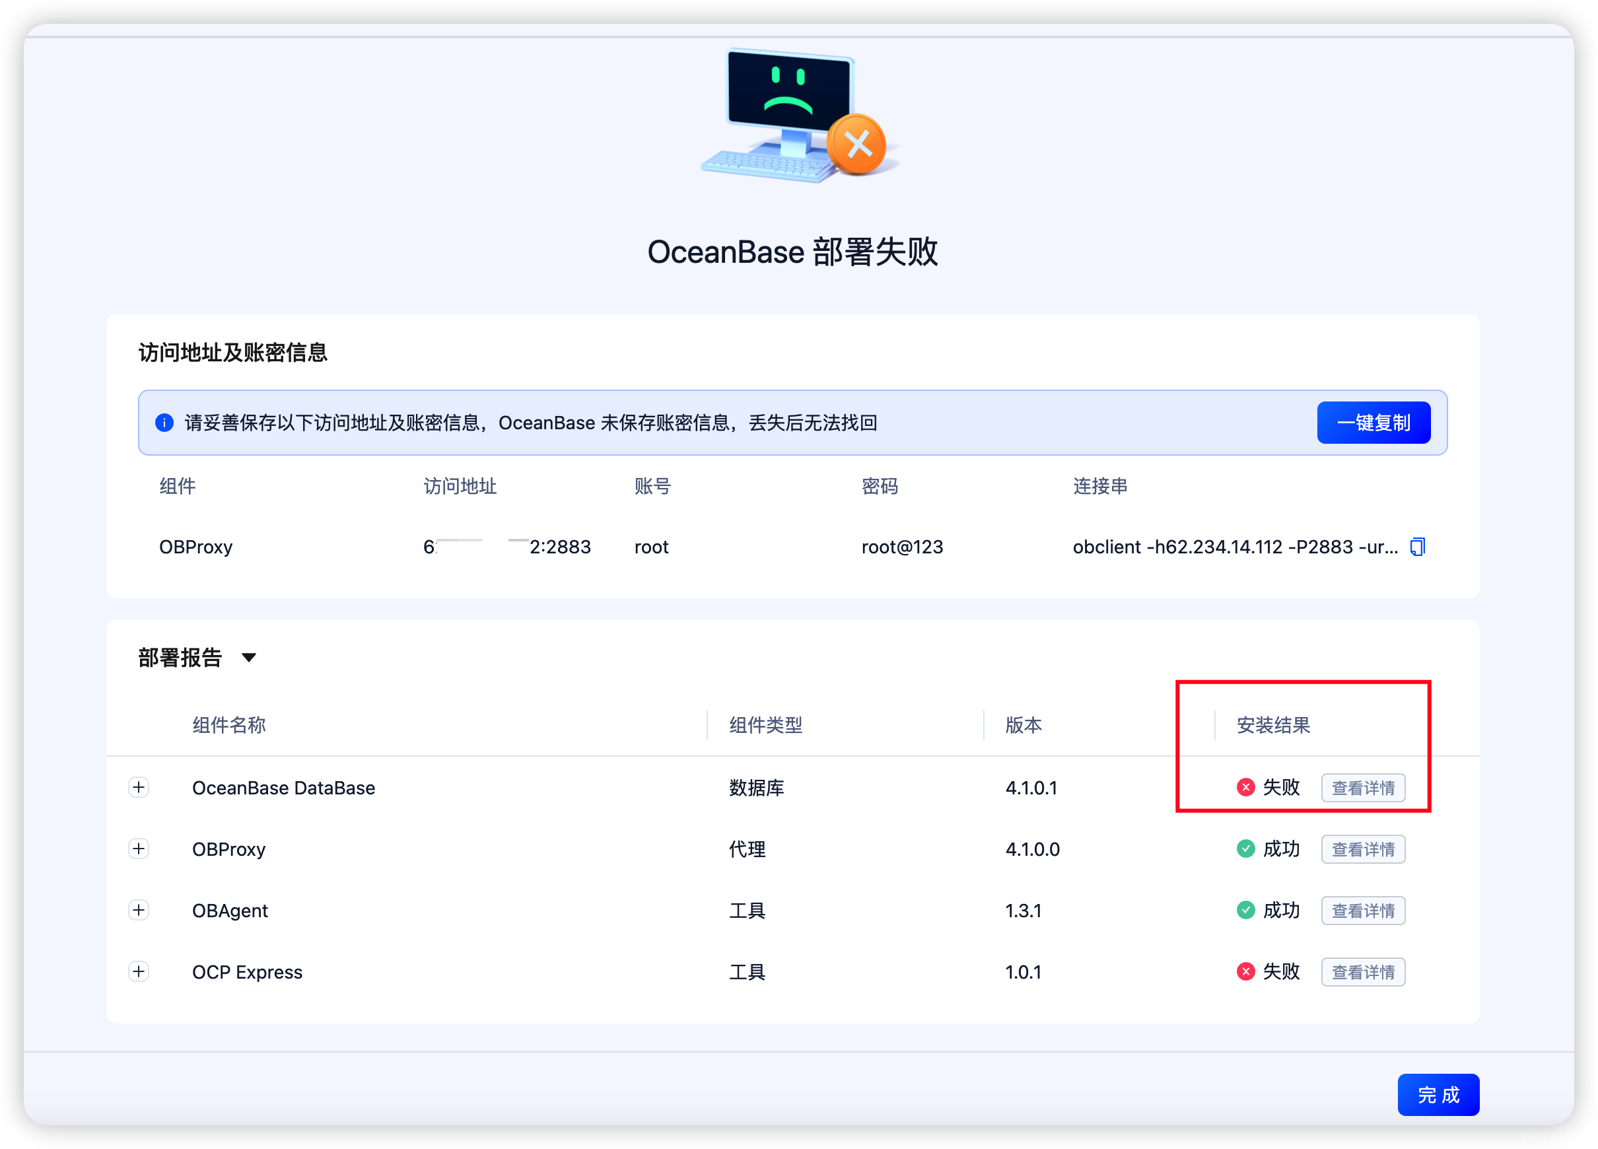View details for OceanBase DataBase failure

[x=1363, y=788]
